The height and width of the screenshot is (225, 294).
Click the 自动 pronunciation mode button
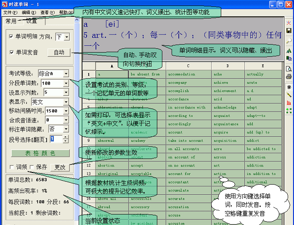pyautogui.click(x=59, y=52)
